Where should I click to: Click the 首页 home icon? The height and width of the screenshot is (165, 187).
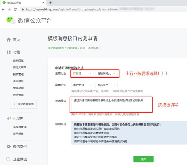click(x=8, y=39)
